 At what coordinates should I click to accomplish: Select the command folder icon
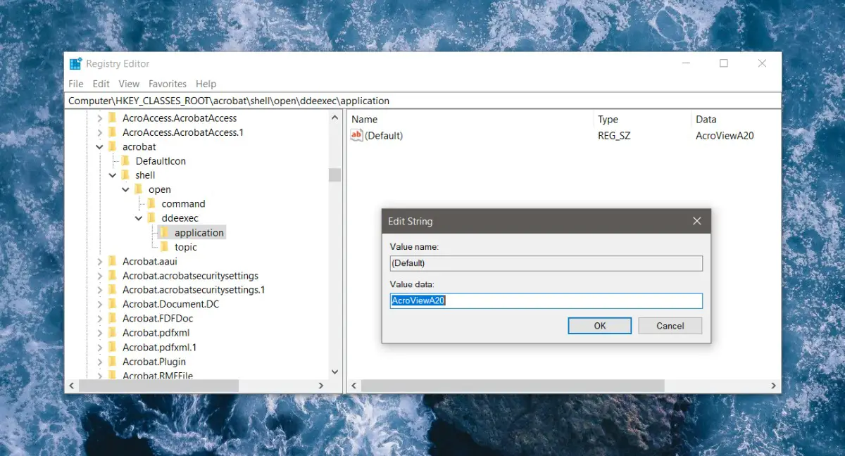coord(151,203)
